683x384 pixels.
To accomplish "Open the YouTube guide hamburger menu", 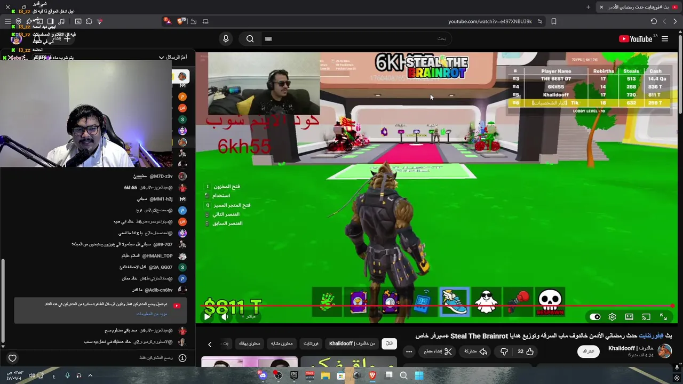I will point(665,39).
